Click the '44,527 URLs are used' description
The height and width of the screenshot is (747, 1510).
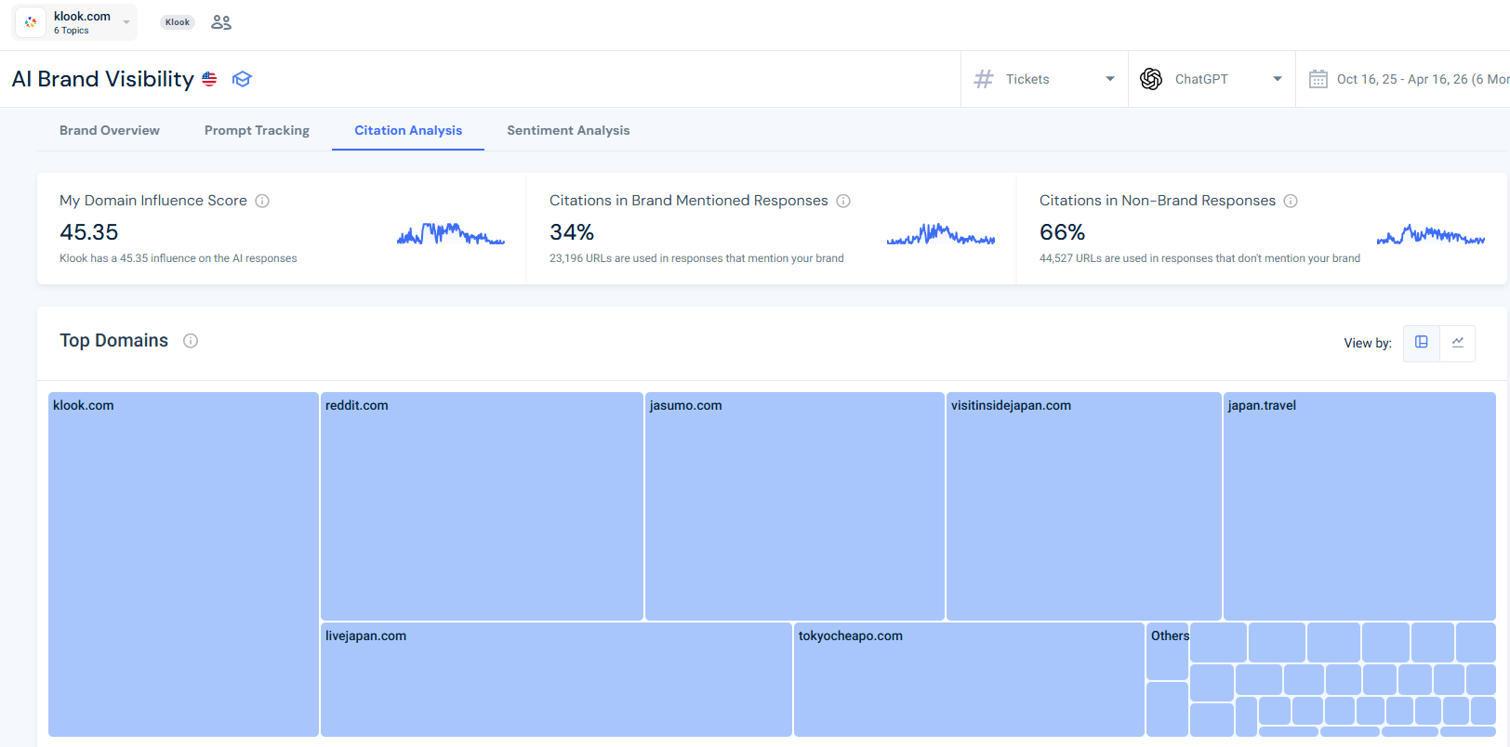click(x=1199, y=258)
